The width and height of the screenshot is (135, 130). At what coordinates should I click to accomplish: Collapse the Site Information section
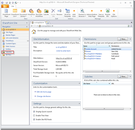click(79, 39)
